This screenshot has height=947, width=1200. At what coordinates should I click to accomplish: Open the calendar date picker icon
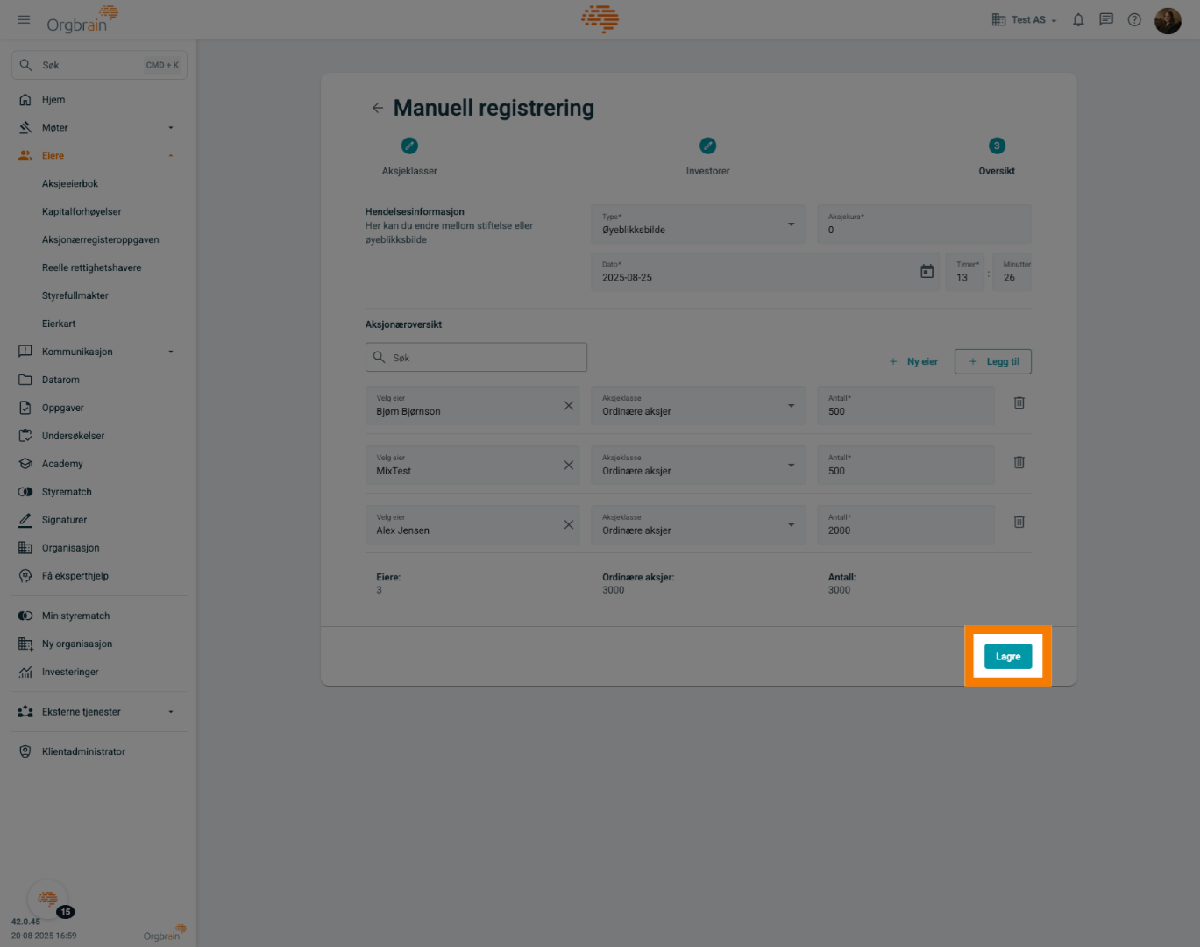[927, 272]
